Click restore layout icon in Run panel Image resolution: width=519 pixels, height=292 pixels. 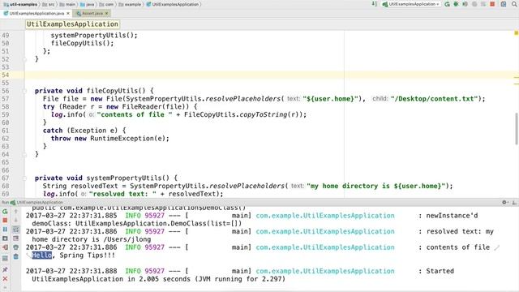[x=5, y=258]
